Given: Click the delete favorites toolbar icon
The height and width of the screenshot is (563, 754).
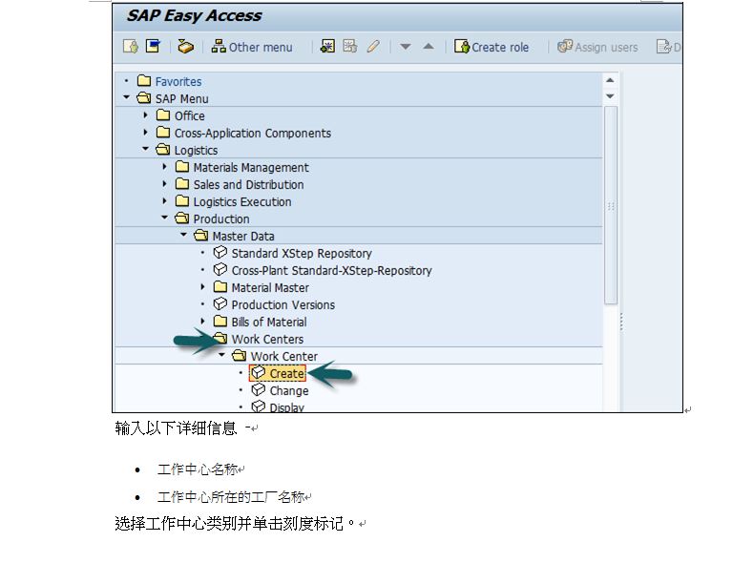Looking at the screenshot, I should (x=349, y=46).
